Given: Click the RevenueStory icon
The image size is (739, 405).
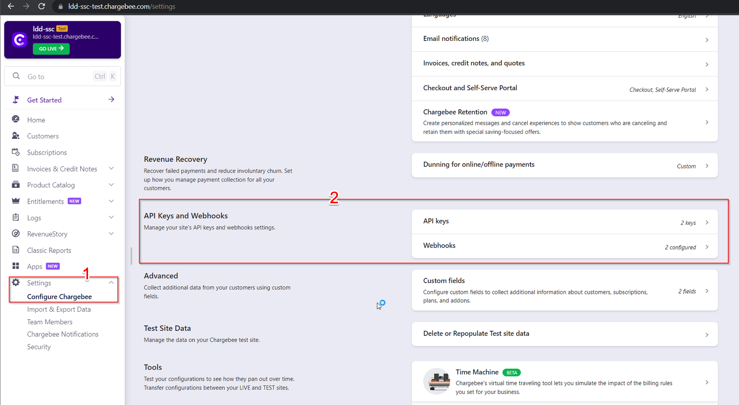Looking at the screenshot, I should point(16,233).
